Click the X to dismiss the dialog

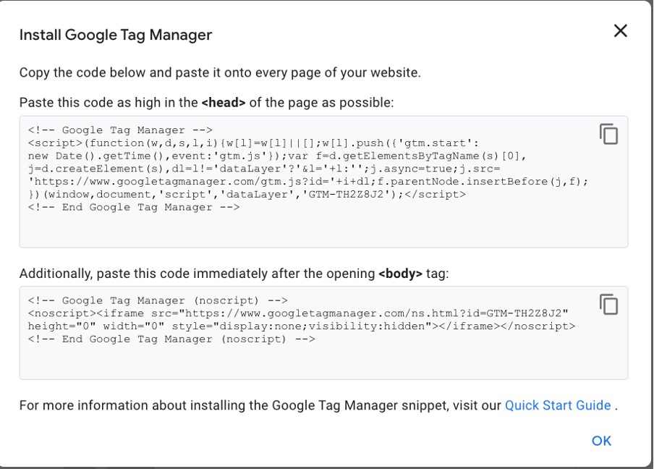pyautogui.click(x=620, y=31)
